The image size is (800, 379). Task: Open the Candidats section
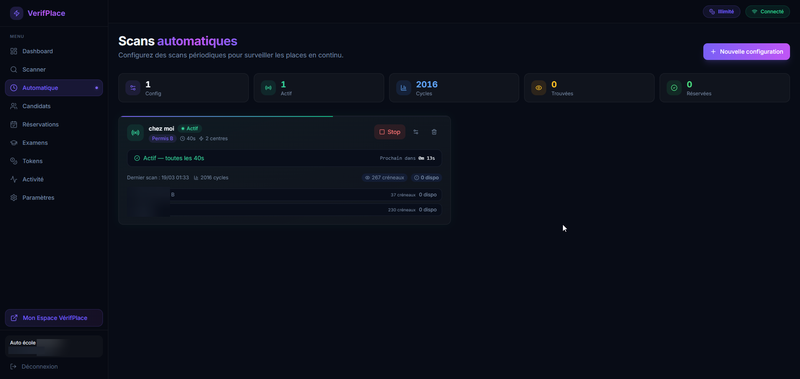click(x=36, y=106)
